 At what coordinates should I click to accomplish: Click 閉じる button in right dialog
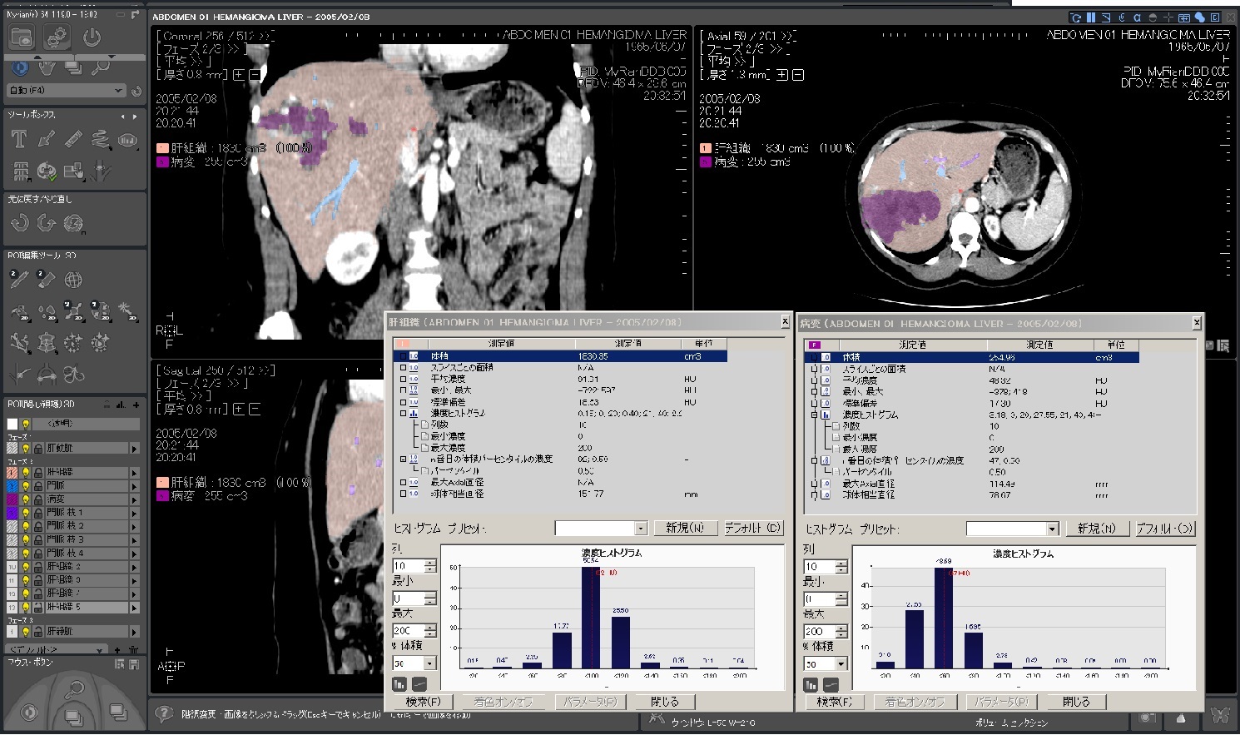(x=1075, y=702)
